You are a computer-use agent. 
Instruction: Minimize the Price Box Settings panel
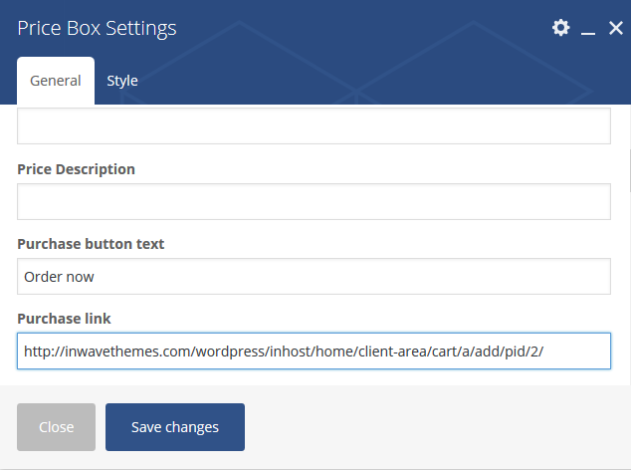pyautogui.click(x=588, y=28)
